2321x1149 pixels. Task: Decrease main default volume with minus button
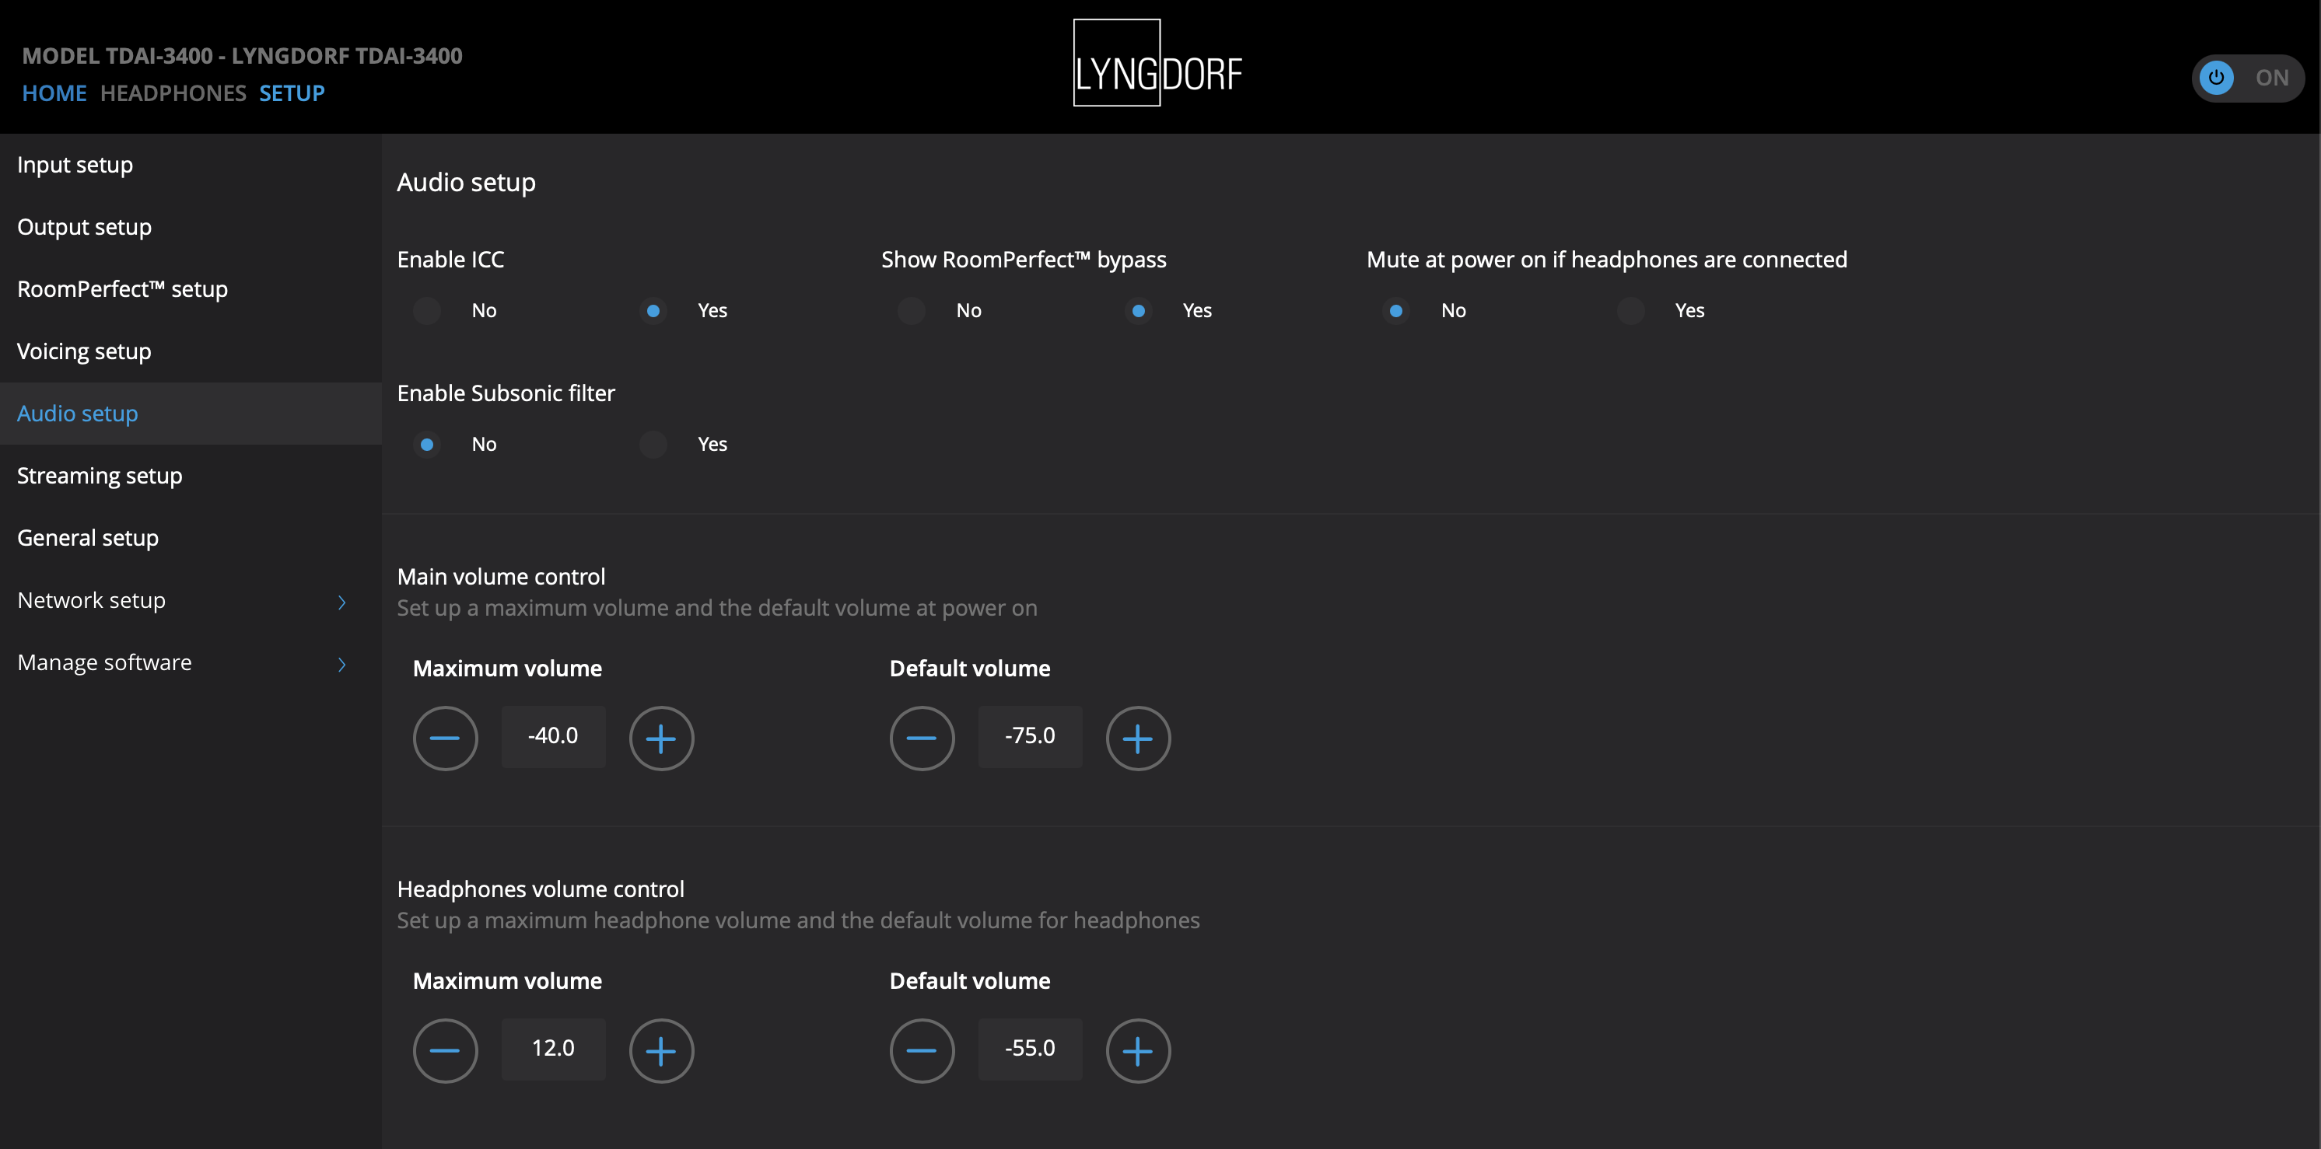(922, 738)
